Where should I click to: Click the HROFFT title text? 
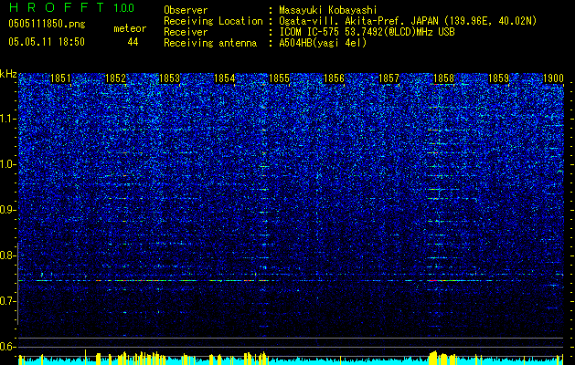click(x=57, y=7)
